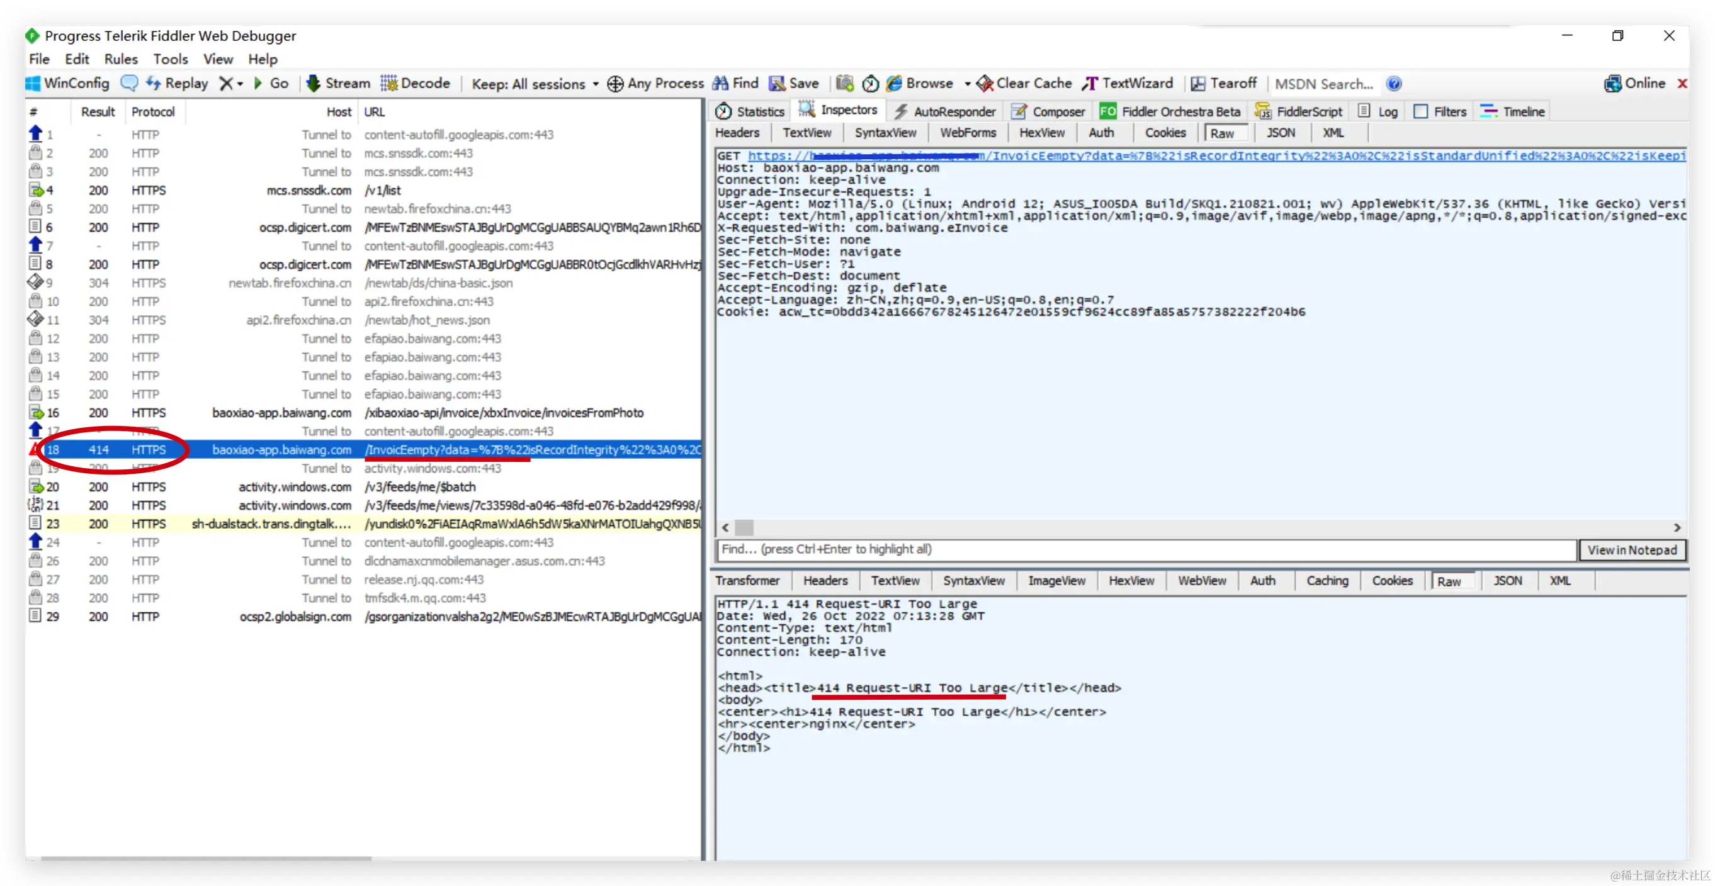The image size is (1715, 886).
Task: Toggle the Decode option
Action: 416,83
